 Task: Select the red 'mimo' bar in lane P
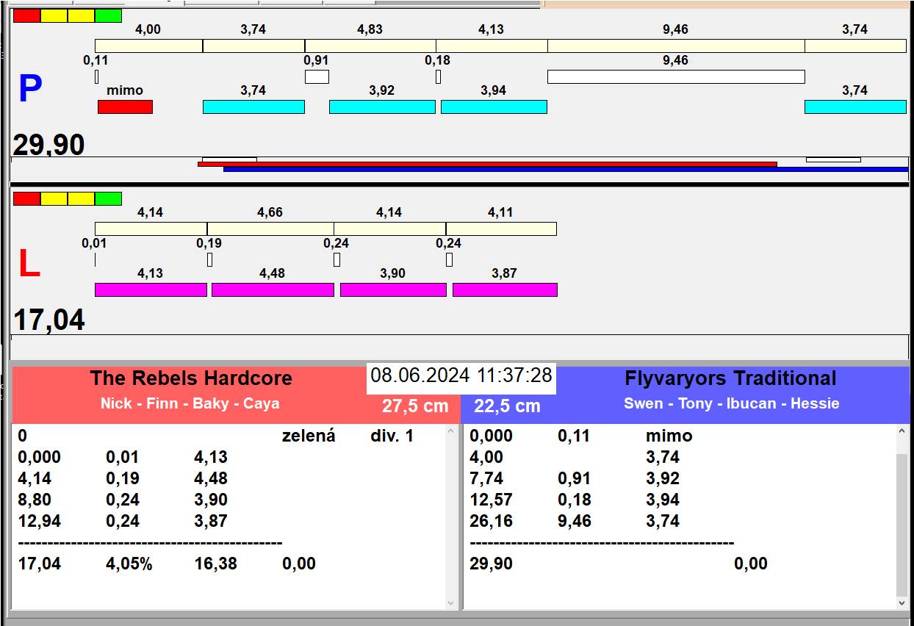click(125, 107)
